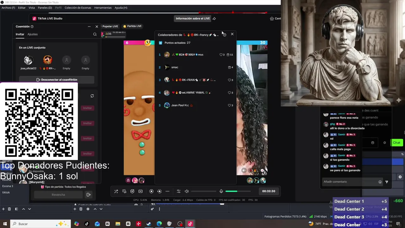
Task: Add a new source with plus icon
Action: [x=75, y=209]
